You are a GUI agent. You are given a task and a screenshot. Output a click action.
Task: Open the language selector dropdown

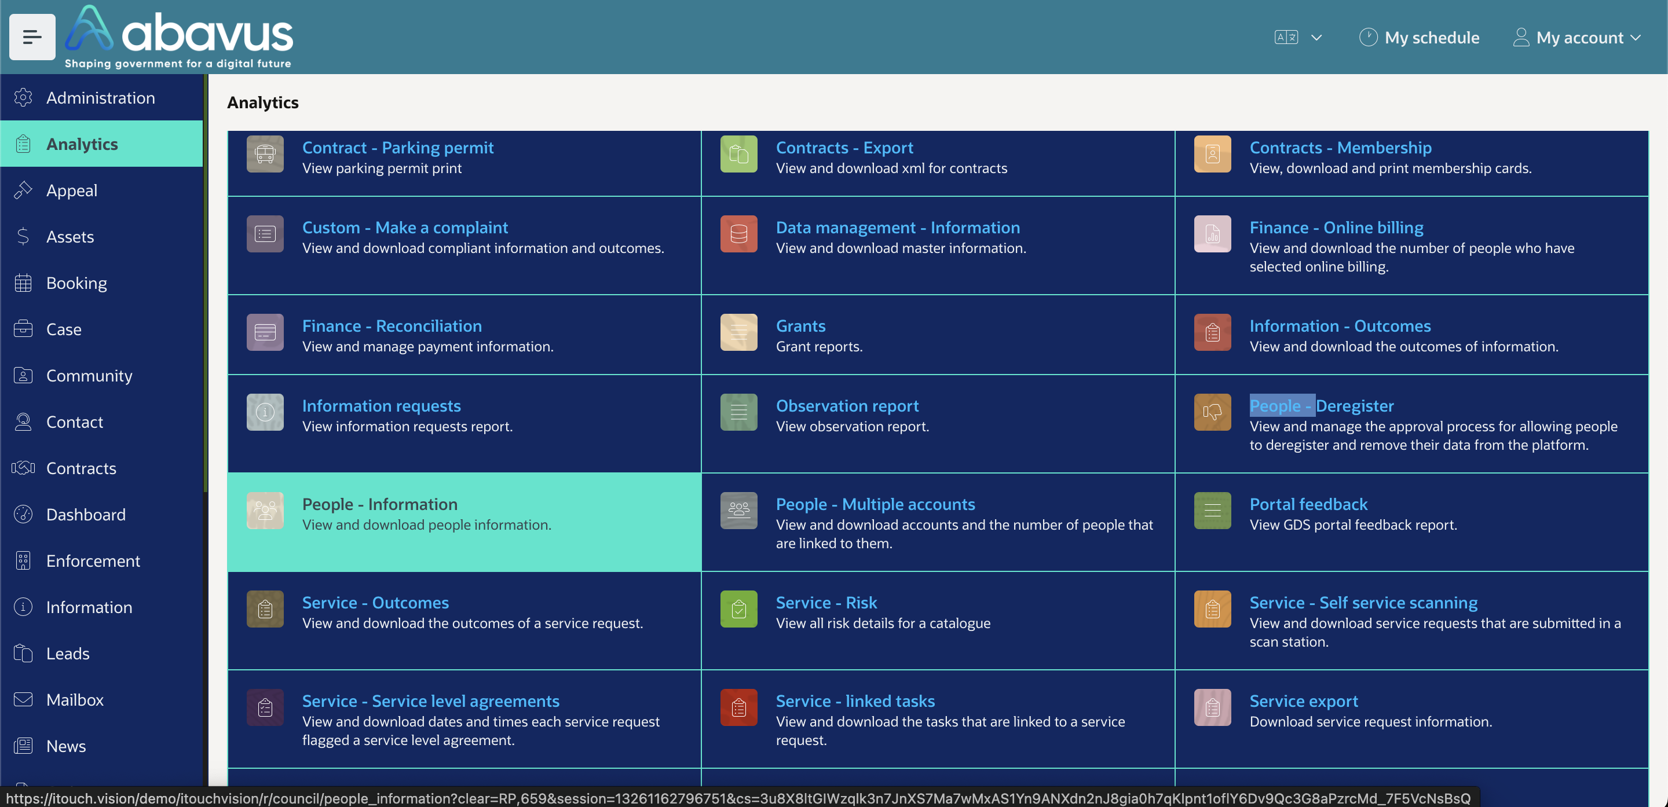click(x=1297, y=38)
